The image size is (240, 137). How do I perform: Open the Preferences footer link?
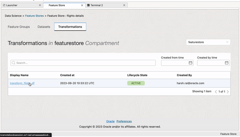[x=124, y=121]
